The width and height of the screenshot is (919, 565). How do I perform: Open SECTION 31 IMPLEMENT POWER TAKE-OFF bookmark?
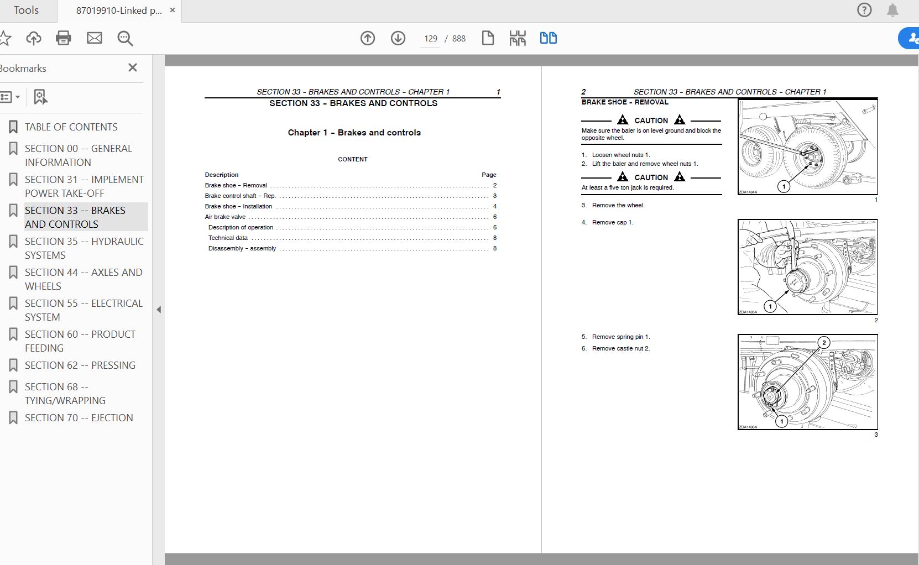(x=84, y=186)
